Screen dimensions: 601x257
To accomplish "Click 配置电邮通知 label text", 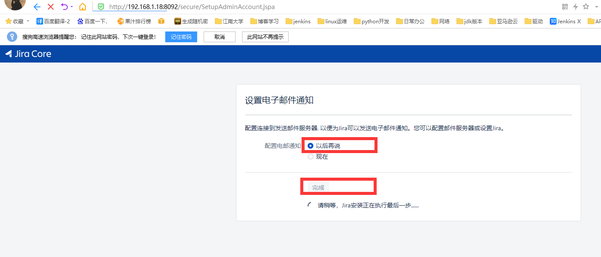I will pyautogui.click(x=283, y=146).
